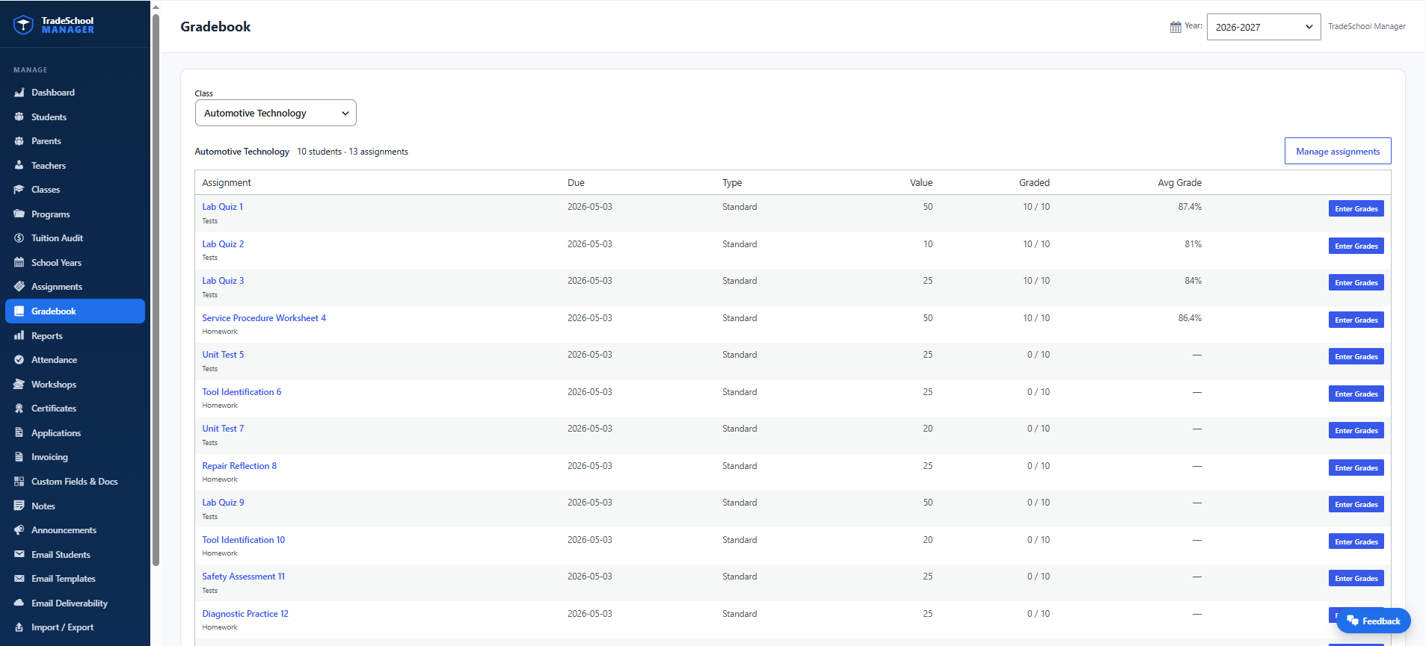This screenshot has height=646, width=1426.
Task: Click the Assignment column header
Action: pos(227,183)
